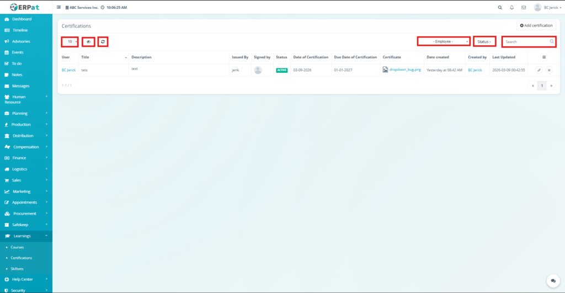Open the column list menu in table header
Viewport: 565px width, 293px height.
[x=544, y=57]
